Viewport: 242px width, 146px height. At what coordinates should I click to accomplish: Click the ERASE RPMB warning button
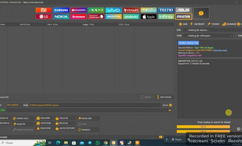(x=44, y=128)
